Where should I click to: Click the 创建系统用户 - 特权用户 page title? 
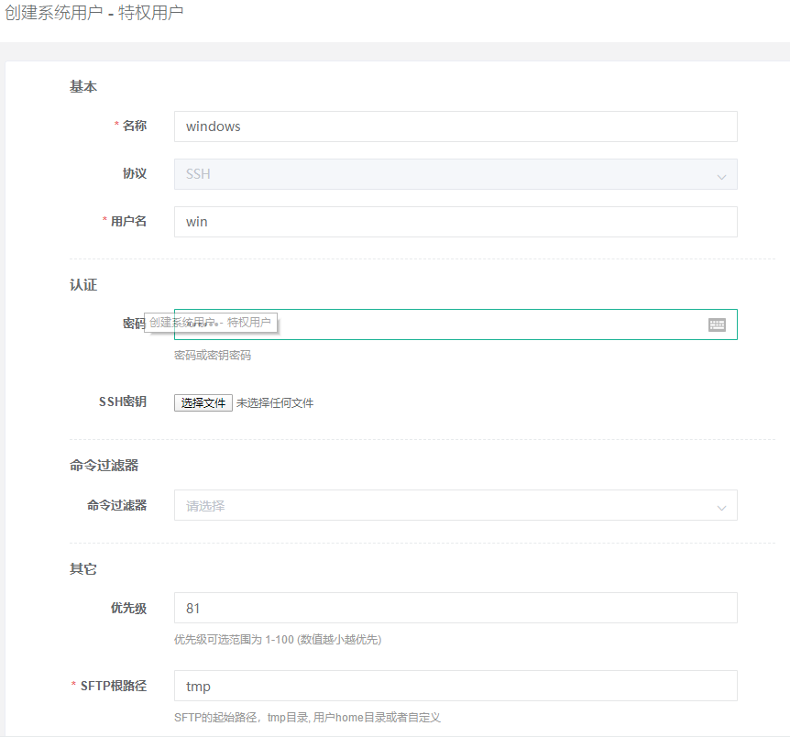click(x=93, y=13)
